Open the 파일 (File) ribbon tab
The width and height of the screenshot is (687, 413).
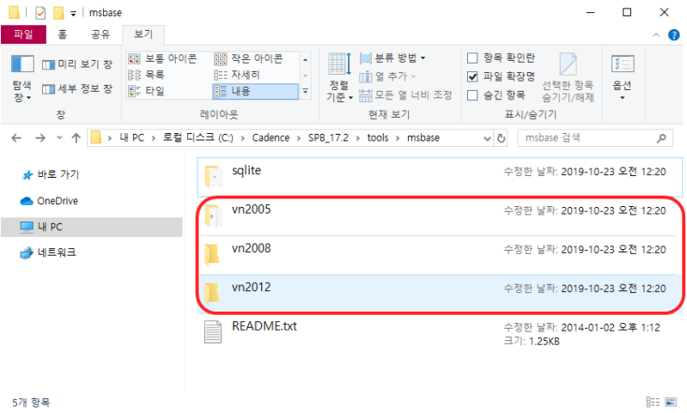click(x=23, y=34)
